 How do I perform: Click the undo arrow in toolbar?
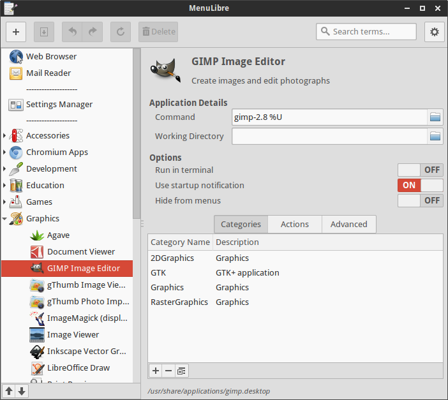point(72,32)
